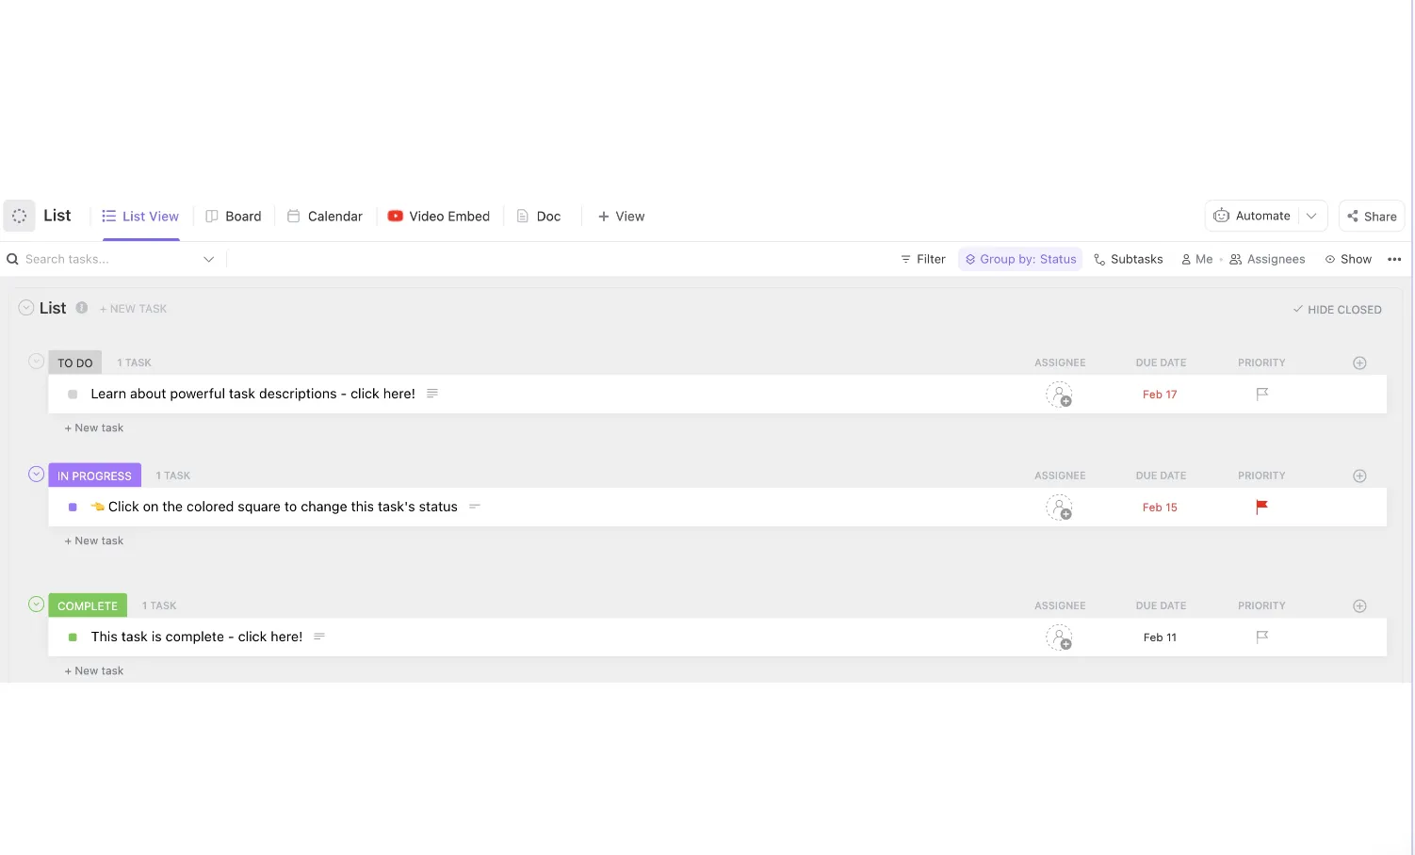Click the TO DO status label

click(75, 363)
